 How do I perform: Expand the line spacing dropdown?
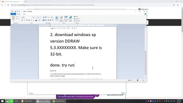pyautogui.click(x=53, y=17)
